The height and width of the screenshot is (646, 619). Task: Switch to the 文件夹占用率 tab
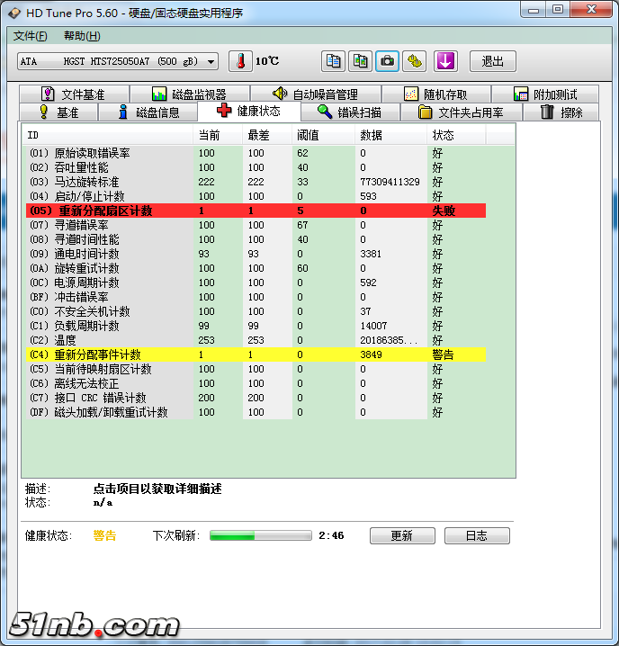tap(462, 112)
